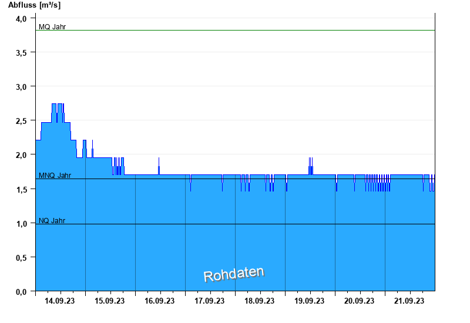
Task: Click the 4,0 y-axis tick label
Action: pyautogui.click(x=22, y=19)
